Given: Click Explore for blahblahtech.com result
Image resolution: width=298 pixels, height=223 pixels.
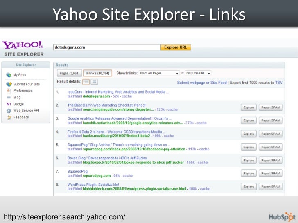Looking at the screenshot, I should tap(248, 187).
